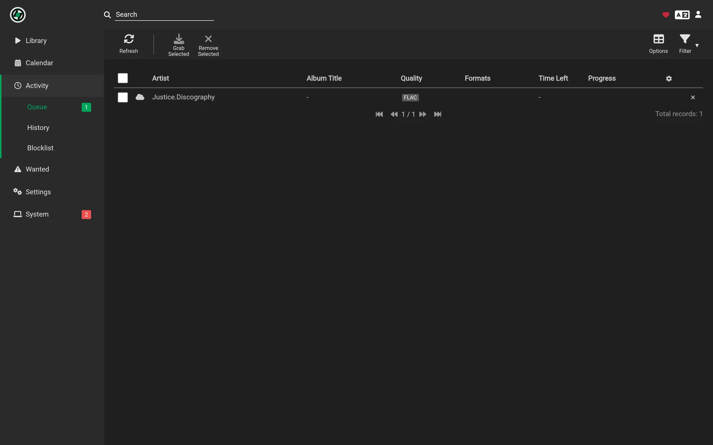Open the language translate icon
This screenshot has height=445, width=713.
click(x=682, y=15)
